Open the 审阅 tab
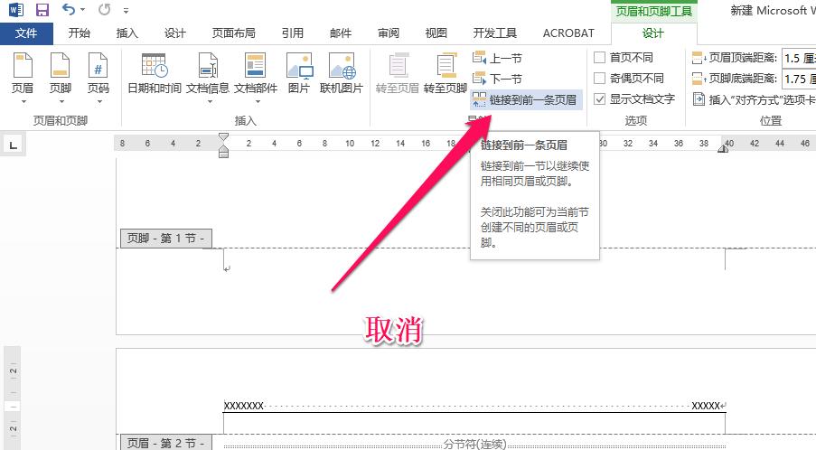Viewport: 816px width, 450px height. click(x=389, y=33)
